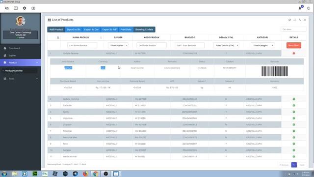314x177 pixels.
Task: Click the red Reset Filter button
Action: click(x=294, y=45)
